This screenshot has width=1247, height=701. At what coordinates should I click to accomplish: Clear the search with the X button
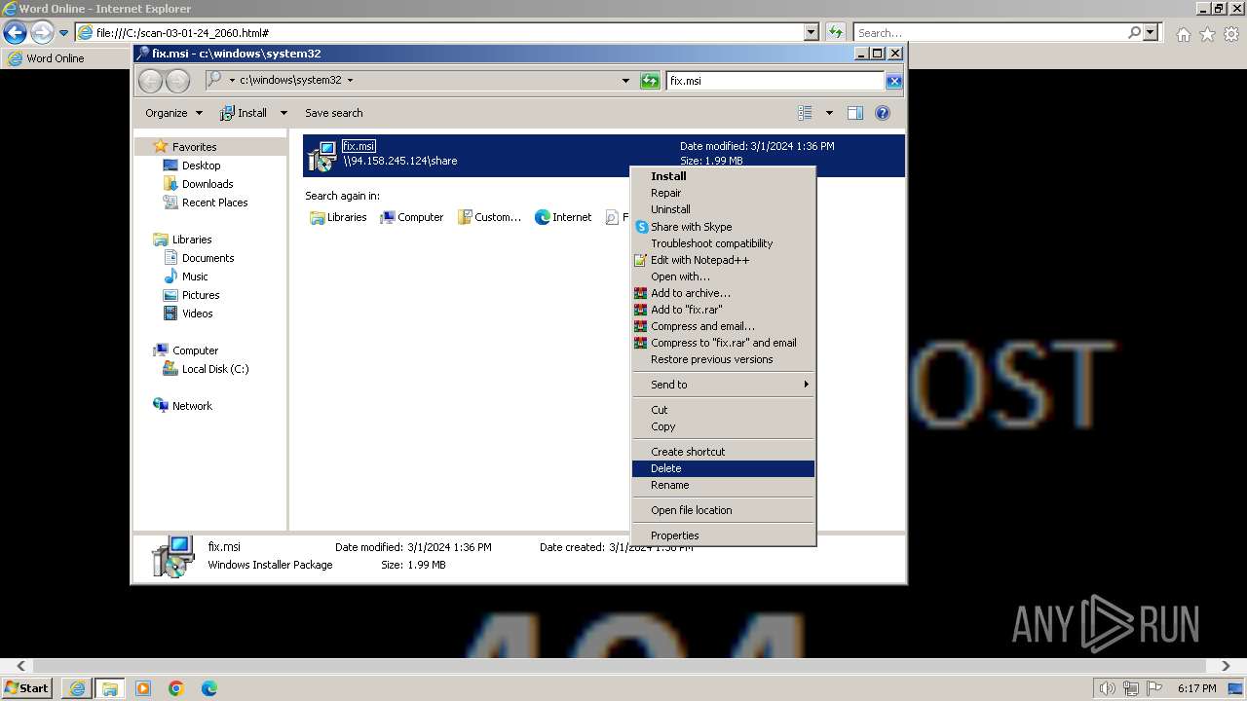[893, 81]
